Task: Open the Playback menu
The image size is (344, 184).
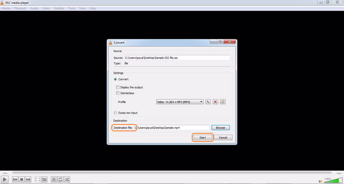Action: point(20,9)
